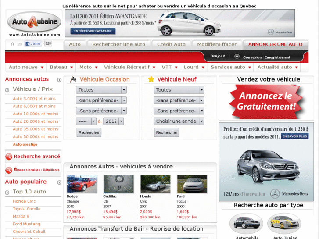This screenshot has width=319, height=239.
Task: Open the Crédit Auto tab
Action: tap(171, 44)
